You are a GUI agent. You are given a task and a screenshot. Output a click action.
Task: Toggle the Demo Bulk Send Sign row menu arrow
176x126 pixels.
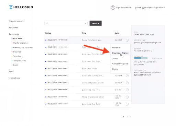pyautogui.click(x=127, y=40)
